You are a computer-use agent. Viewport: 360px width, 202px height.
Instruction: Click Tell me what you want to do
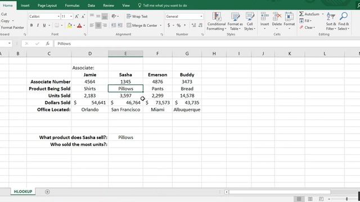tap(163, 5)
